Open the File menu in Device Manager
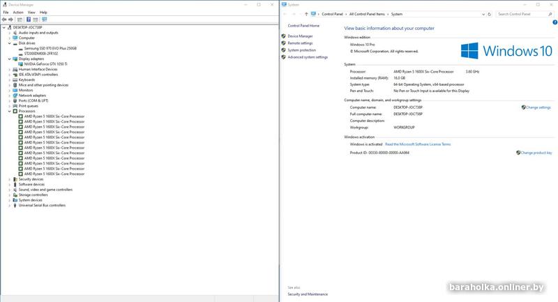The height and width of the screenshot is (302, 558). [6, 12]
